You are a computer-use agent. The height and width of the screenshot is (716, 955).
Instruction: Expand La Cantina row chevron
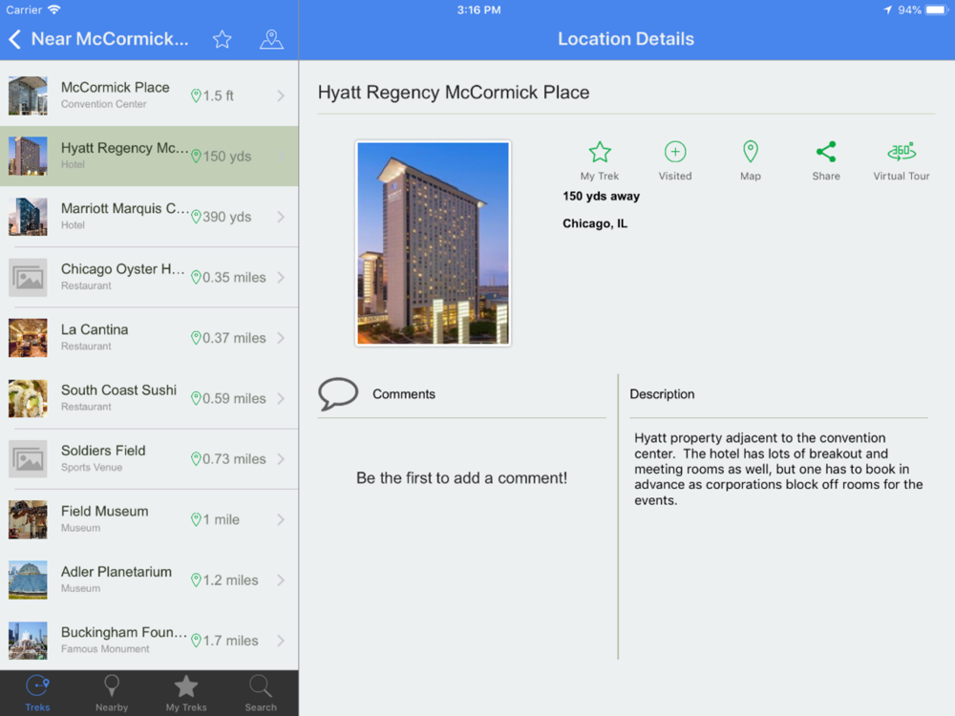[x=281, y=338]
